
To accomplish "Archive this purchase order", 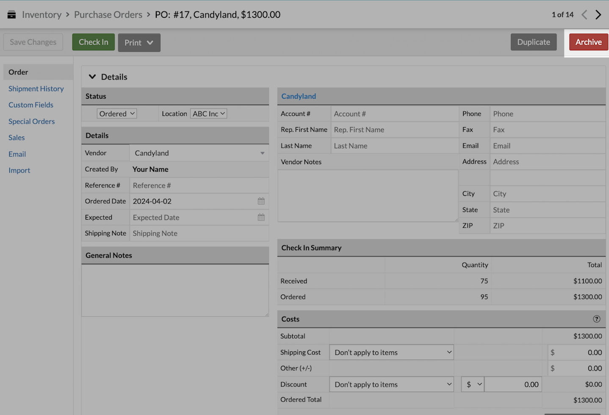I will coord(588,42).
